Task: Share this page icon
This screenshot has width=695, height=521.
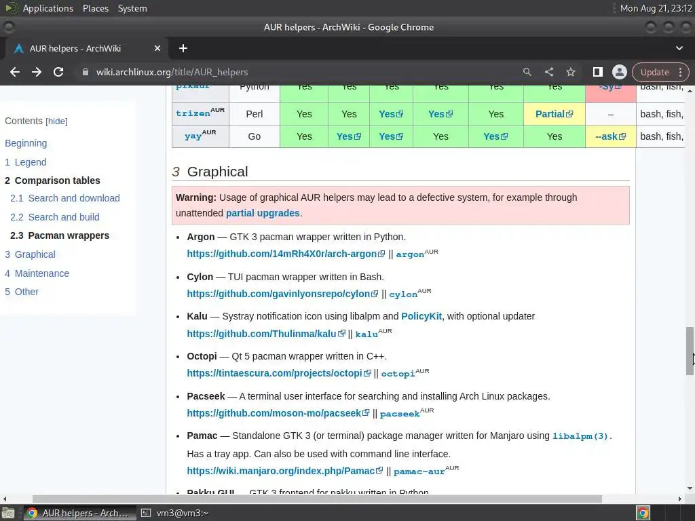Action: pos(548,72)
